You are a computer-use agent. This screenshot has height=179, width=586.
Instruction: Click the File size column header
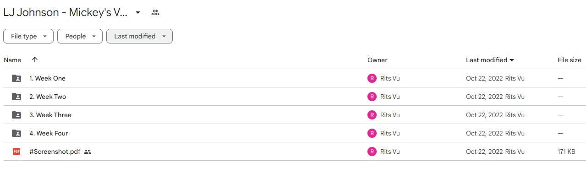coord(570,60)
